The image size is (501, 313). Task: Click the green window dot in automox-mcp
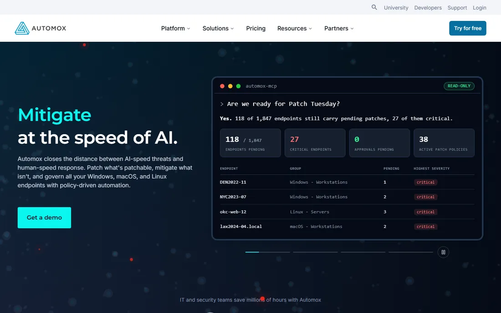click(238, 86)
